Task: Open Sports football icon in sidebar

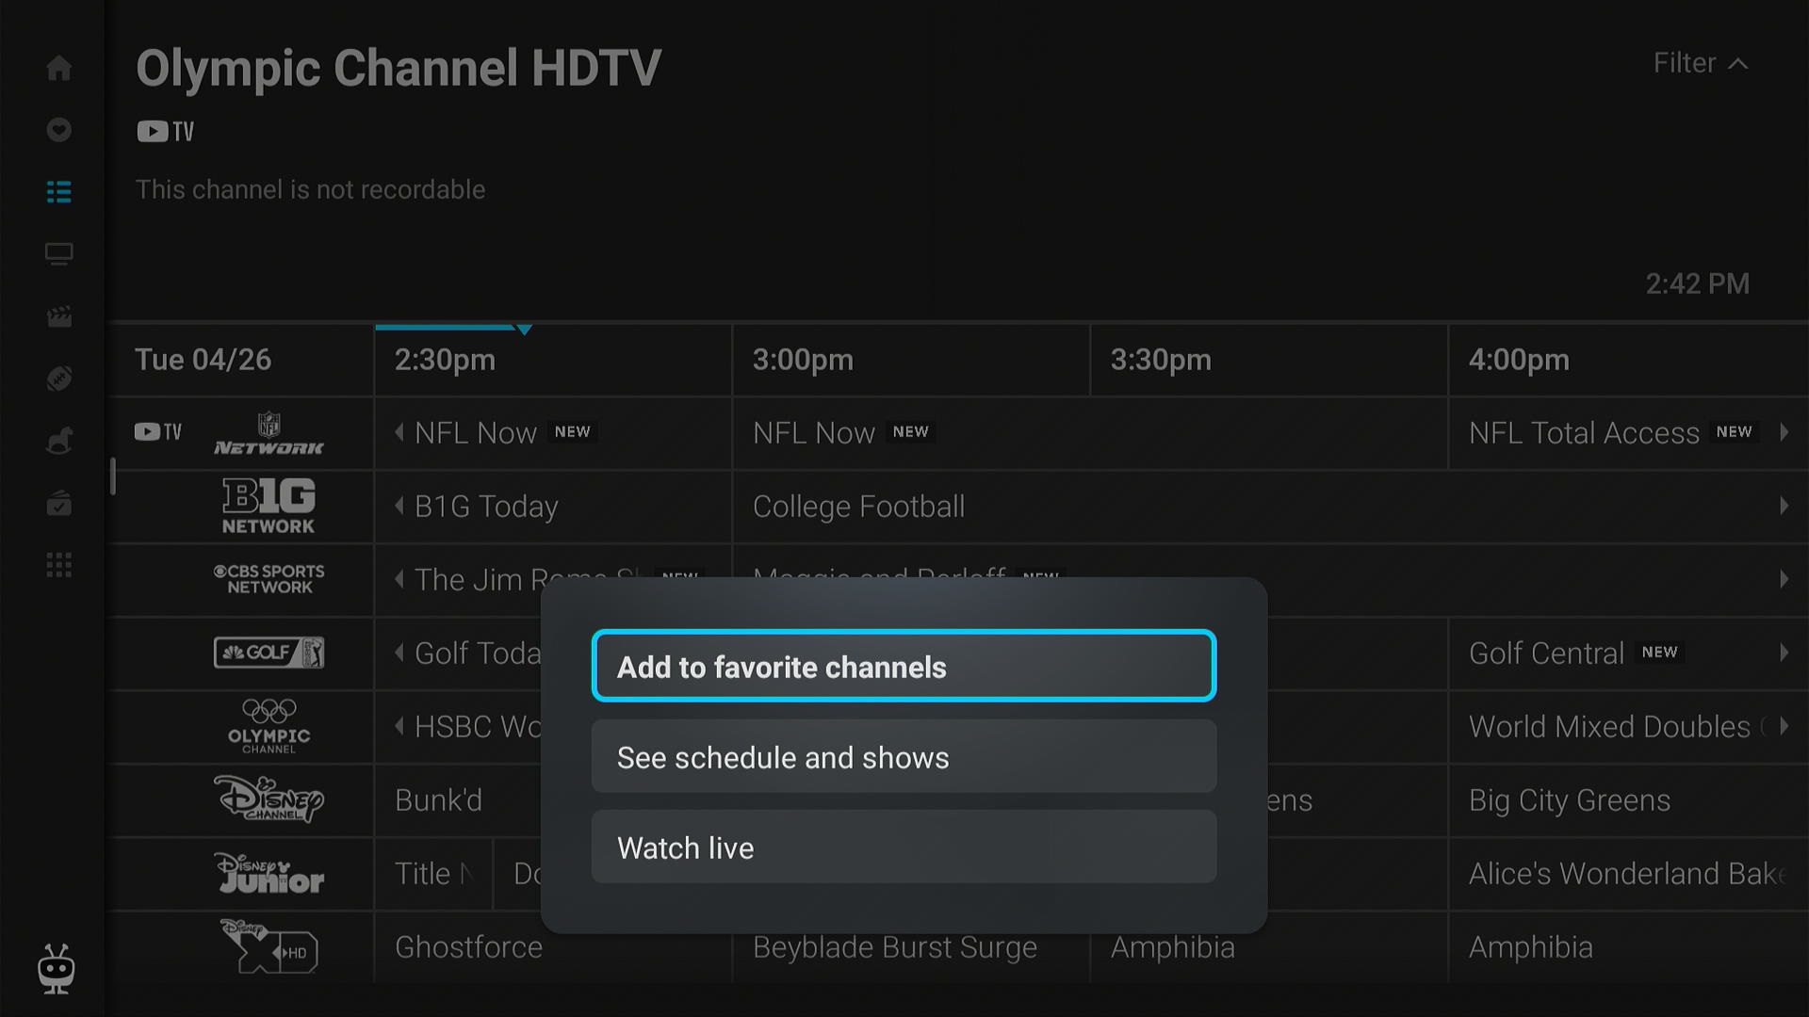Action: [58, 379]
